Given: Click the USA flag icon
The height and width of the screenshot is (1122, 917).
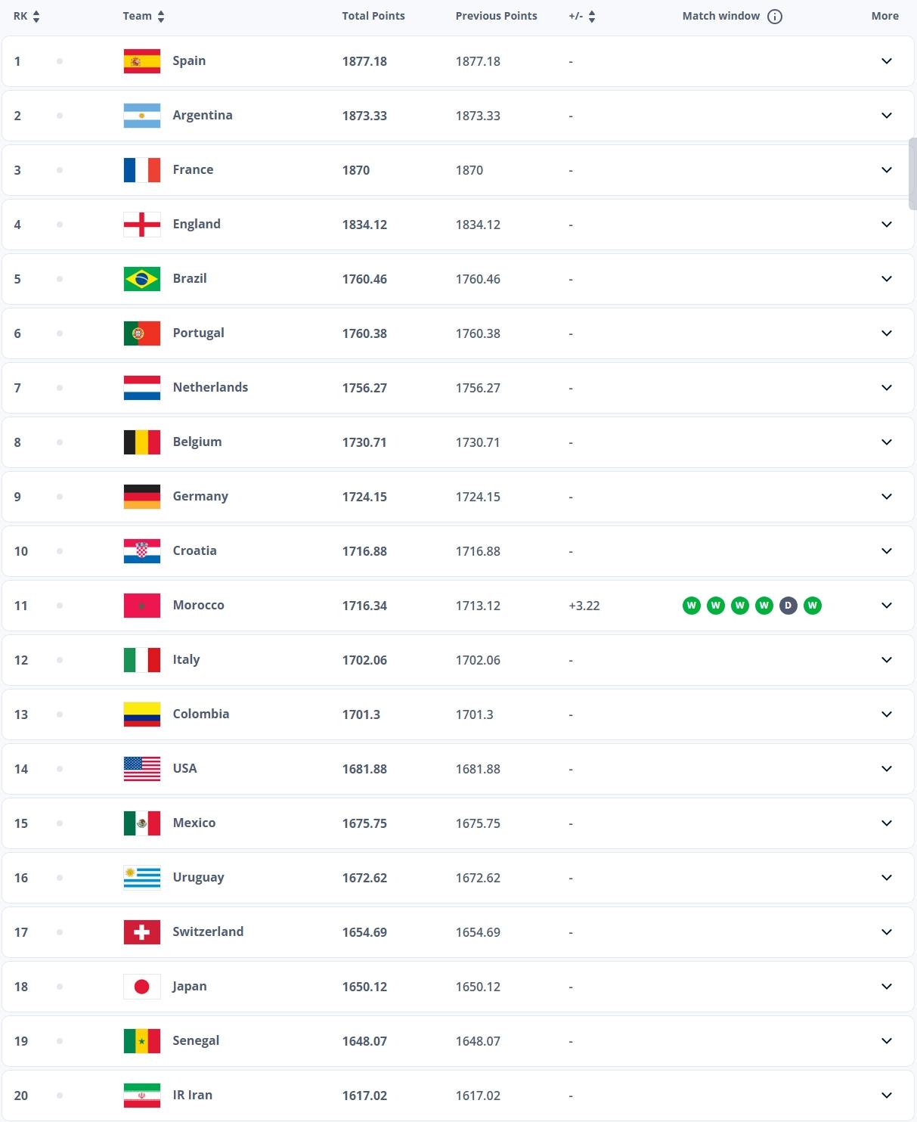Looking at the screenshot, I should tap(142, 769).
